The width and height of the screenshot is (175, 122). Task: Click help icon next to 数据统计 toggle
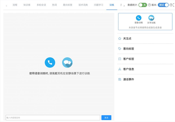(149, 5)
